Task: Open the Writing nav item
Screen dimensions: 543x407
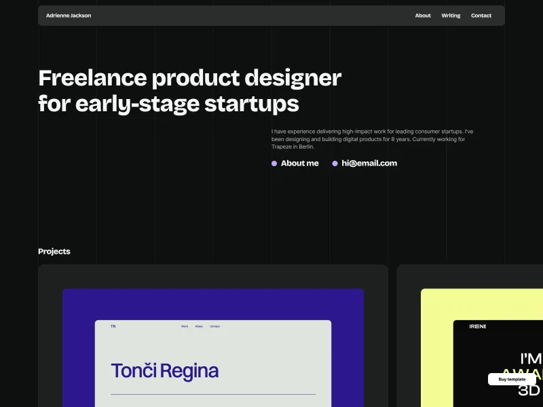Action: point(451,16)
